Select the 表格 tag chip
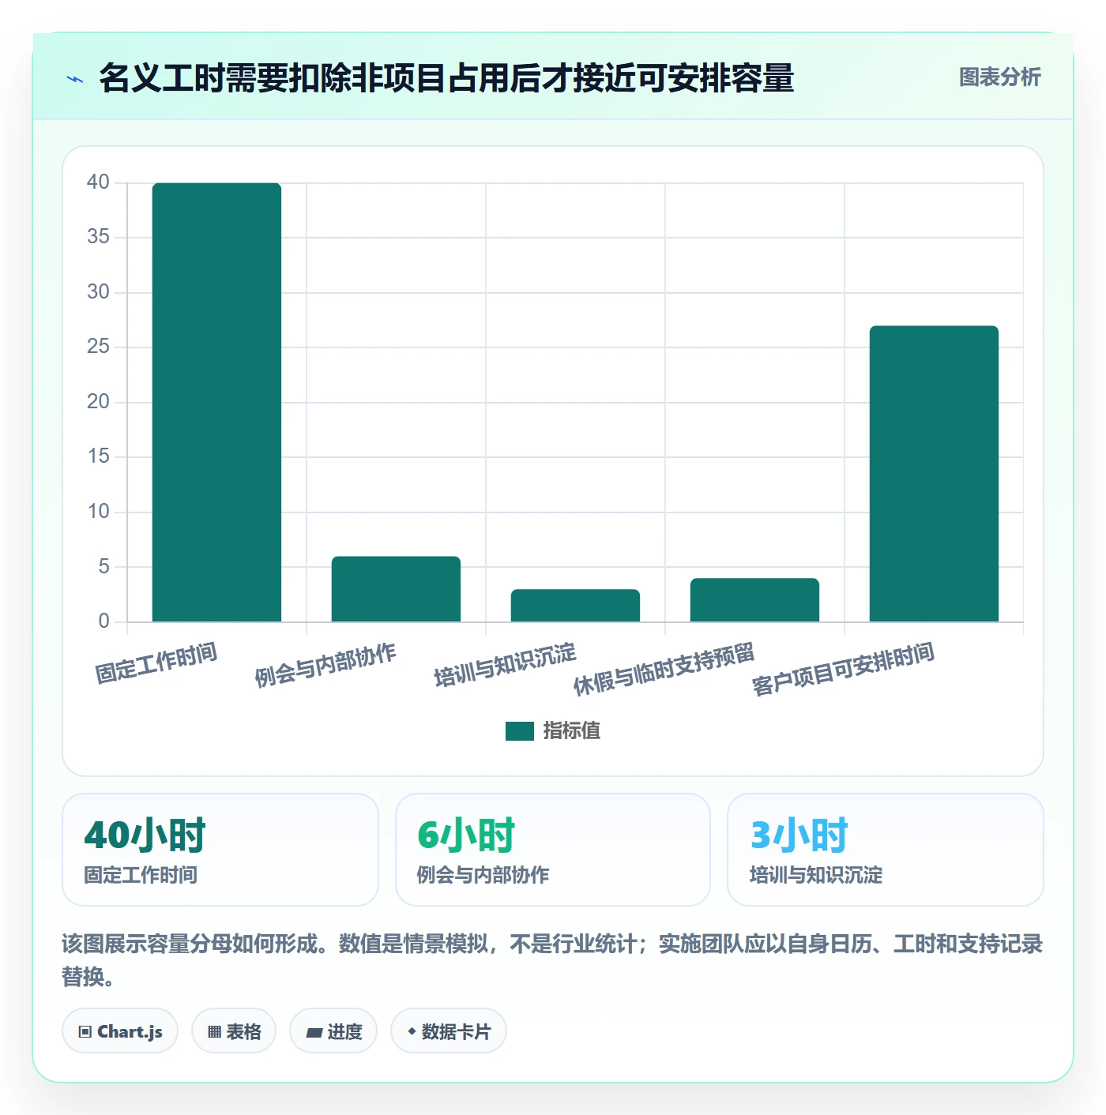Screen dimensions: 1106x1115 pyautogui.click(x=234, y=1031)
